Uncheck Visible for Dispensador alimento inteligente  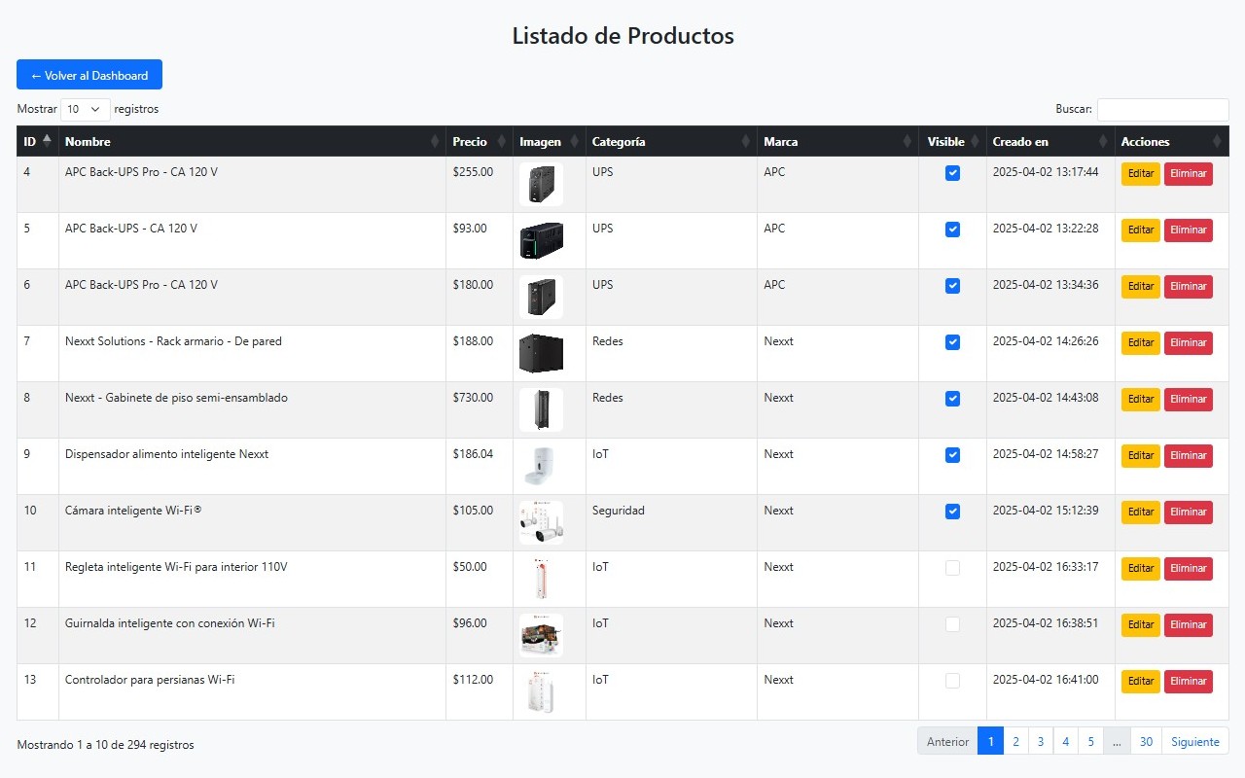point(952,455)
